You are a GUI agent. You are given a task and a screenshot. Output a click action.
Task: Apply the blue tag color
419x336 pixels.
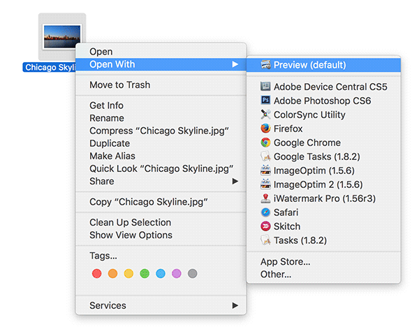161,273
